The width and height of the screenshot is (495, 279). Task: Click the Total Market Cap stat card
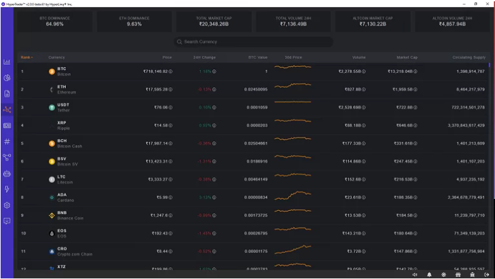(214, 21)
